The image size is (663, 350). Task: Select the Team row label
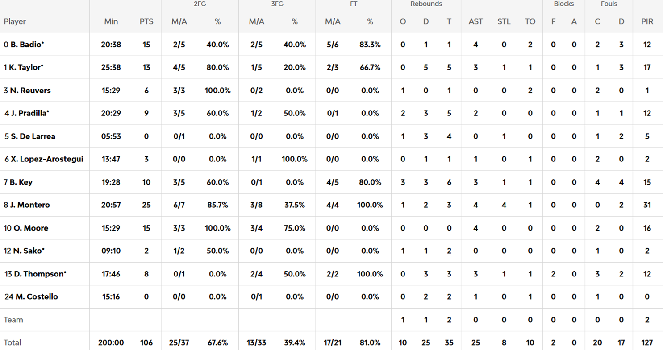[x=13, y=320]
